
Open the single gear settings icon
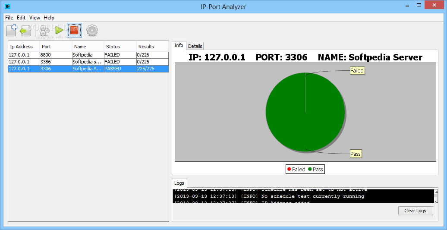click(92, 30)
